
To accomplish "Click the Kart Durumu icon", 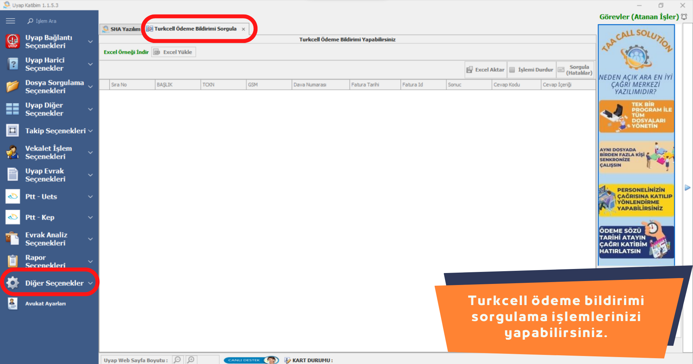I will 287,360.
